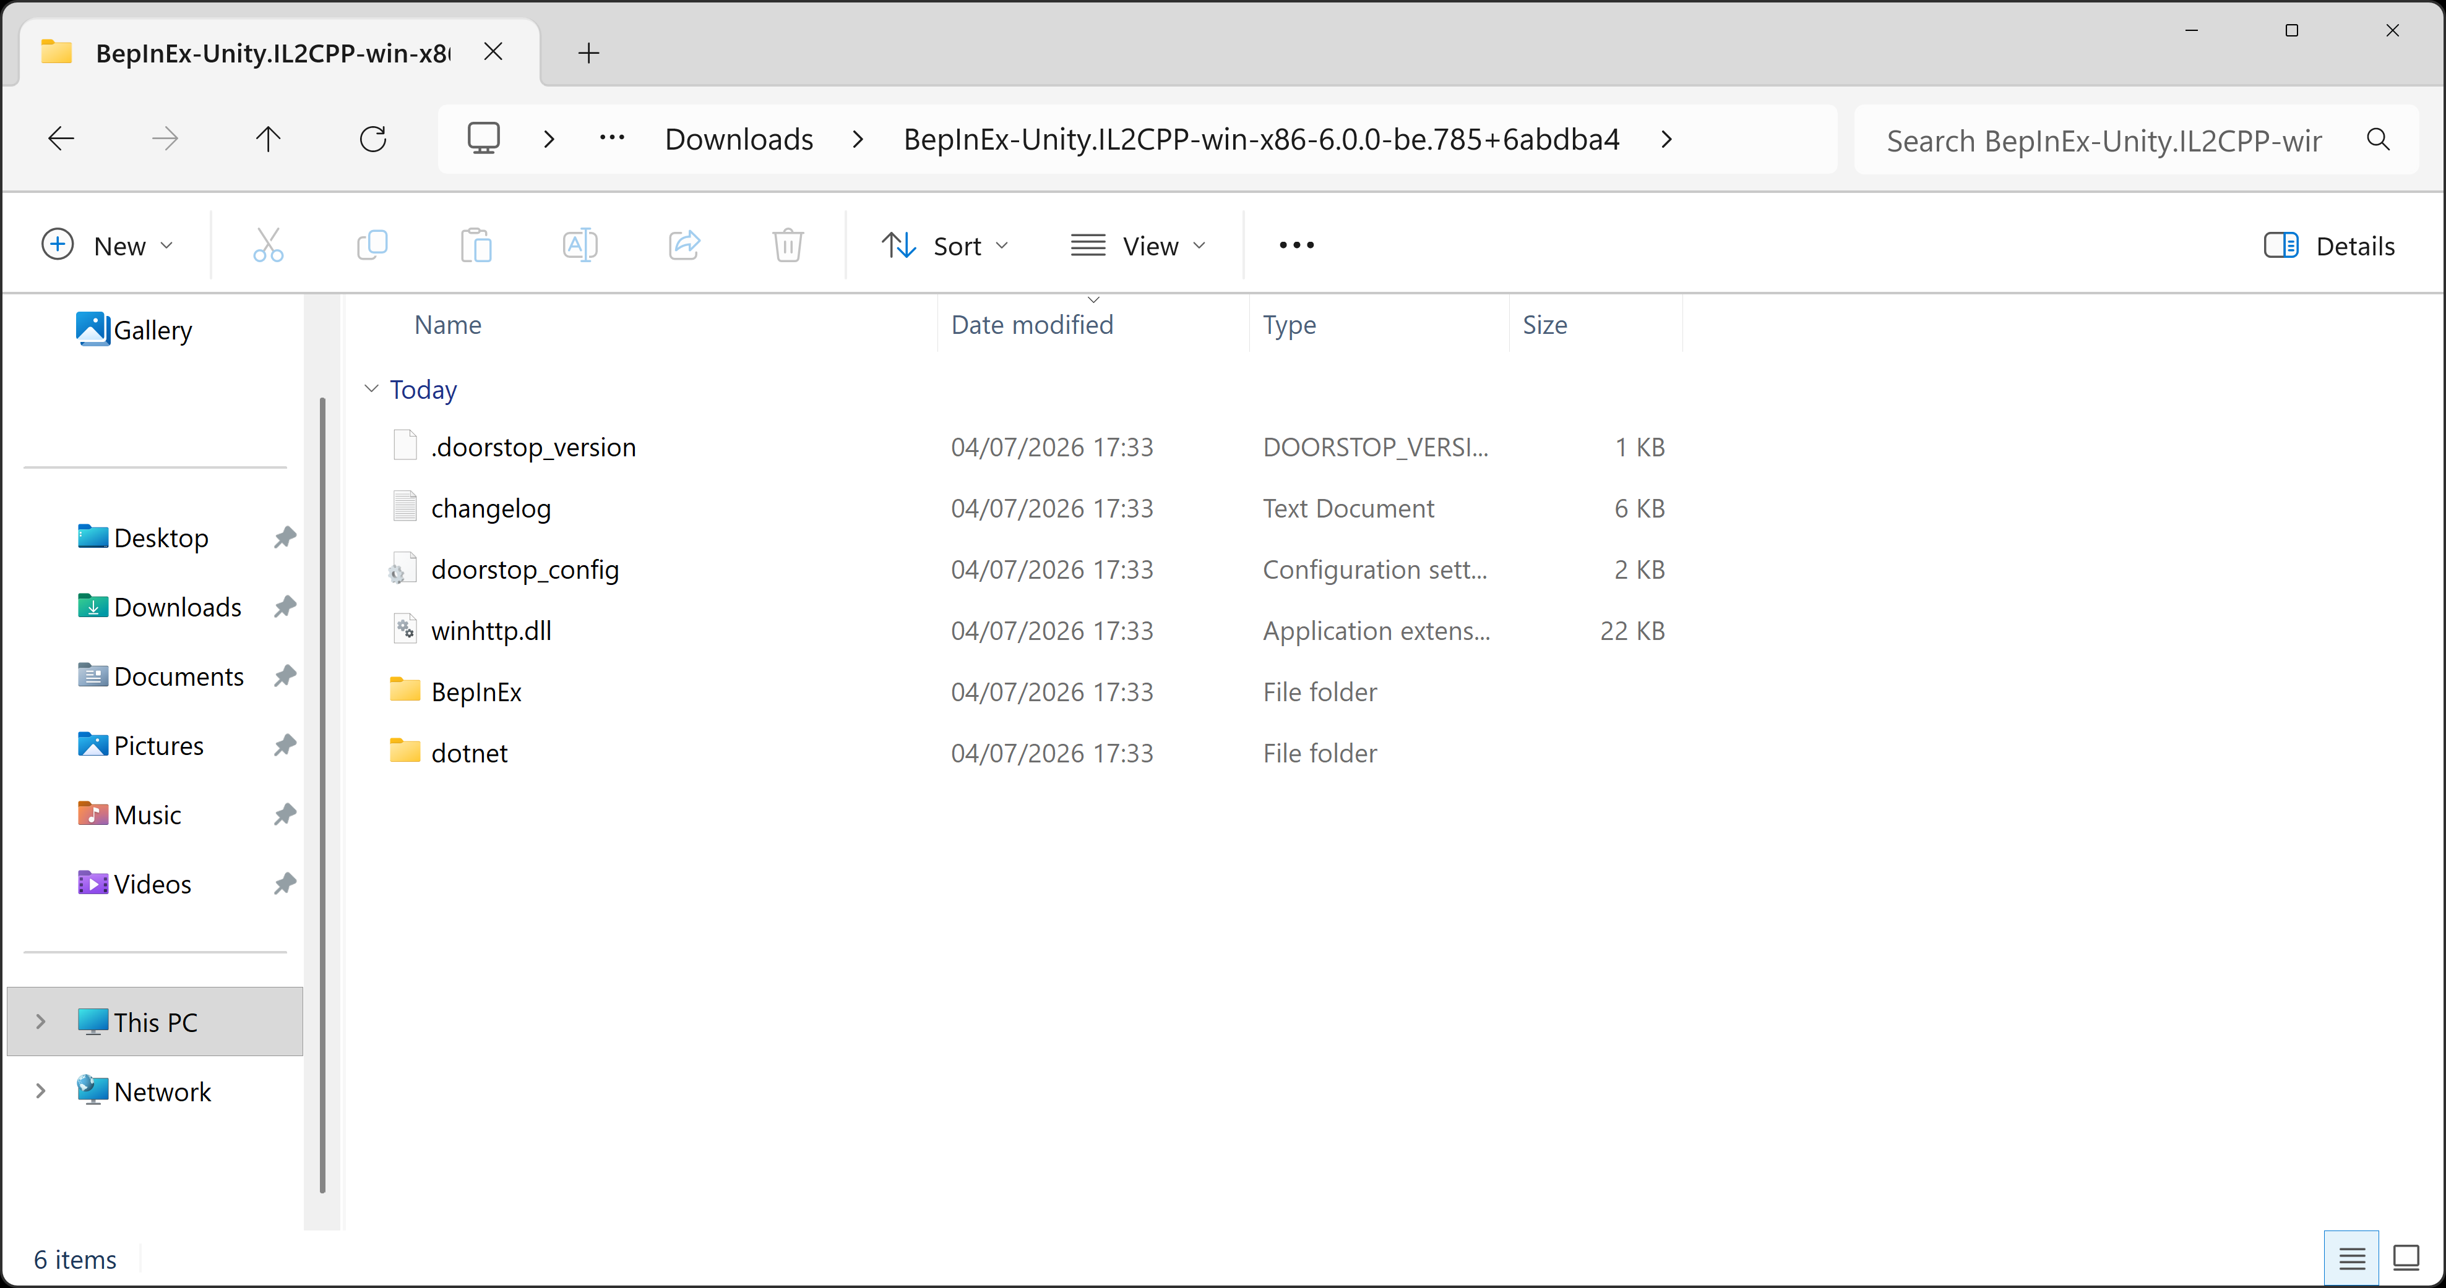This screenshot has width=2446, height=1288.
Task: Refresh the current folder view
Action: (373, 140)
